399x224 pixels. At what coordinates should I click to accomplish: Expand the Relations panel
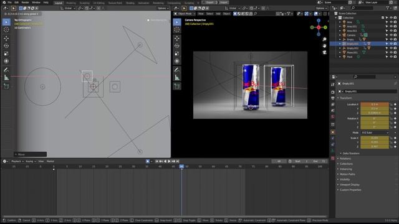(x=345, y=159)
